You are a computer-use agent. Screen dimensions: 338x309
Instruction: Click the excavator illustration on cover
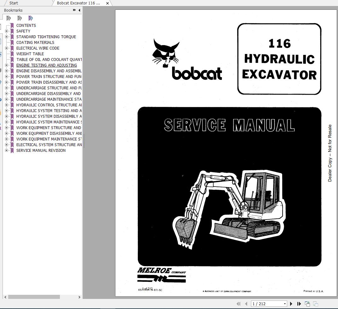229,209
